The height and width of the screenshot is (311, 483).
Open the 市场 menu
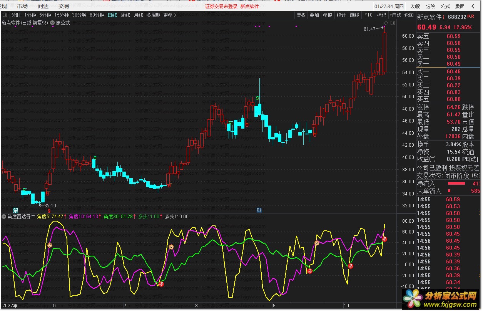22,6
